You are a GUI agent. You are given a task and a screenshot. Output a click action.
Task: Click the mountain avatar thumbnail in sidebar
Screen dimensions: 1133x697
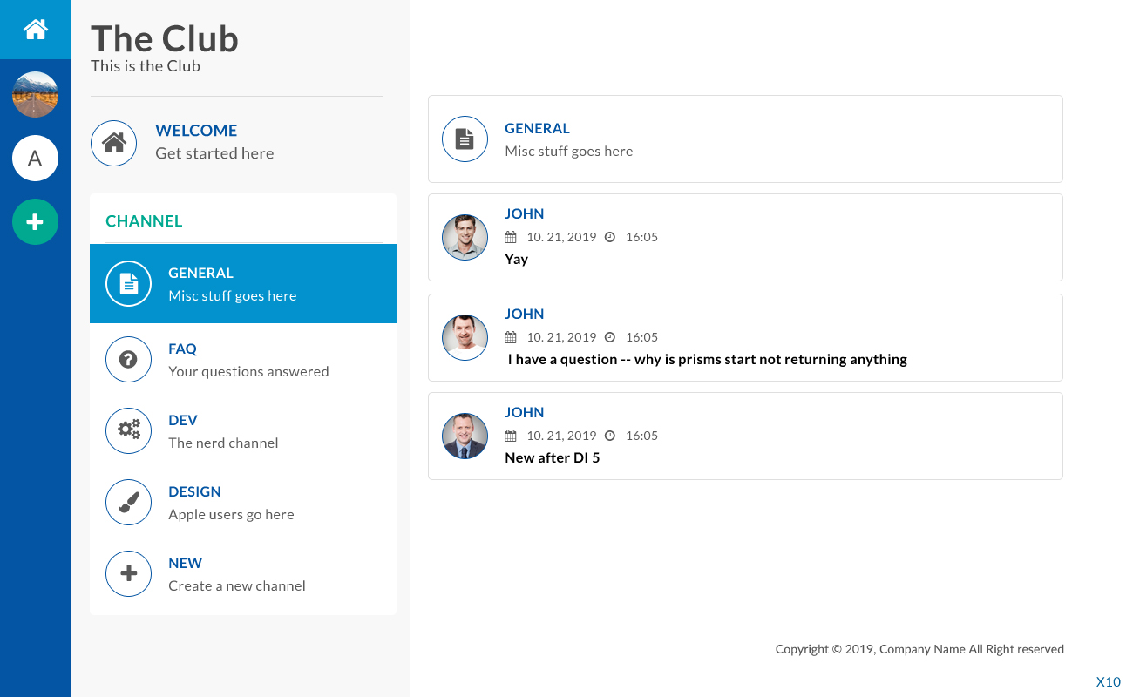(35, 94)
